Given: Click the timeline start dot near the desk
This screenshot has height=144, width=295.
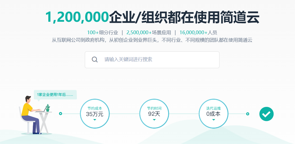Looking at the screenshot, I should click(60, 114).
